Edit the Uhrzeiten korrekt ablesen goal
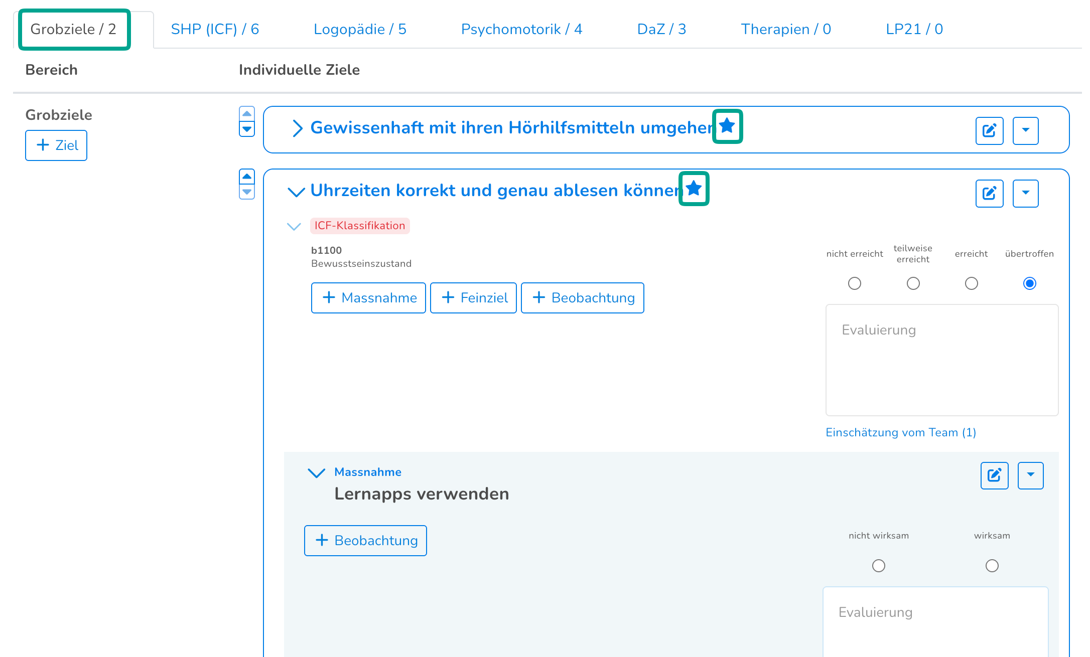Image resolution: width=1090 pixels, height=657 pixels. click(x=989, y=193)
